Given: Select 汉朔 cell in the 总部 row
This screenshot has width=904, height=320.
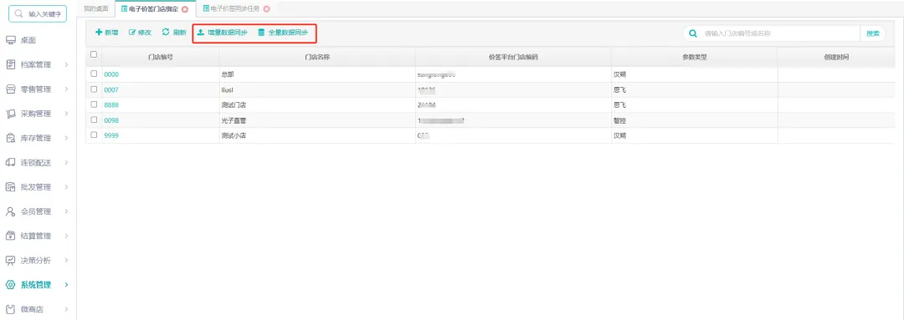Looking at the screenshot, I should click(x=694, y=74).
